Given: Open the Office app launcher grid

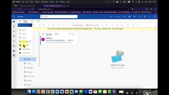Looking at the screenshot, I should pyautogui.click(x=14, y=17).
